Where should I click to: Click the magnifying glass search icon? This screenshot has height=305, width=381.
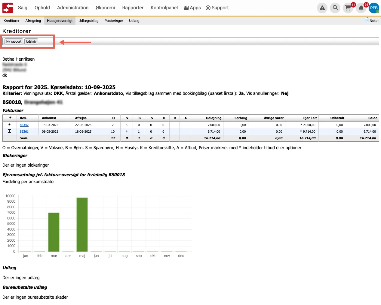(x=335, y=8)
